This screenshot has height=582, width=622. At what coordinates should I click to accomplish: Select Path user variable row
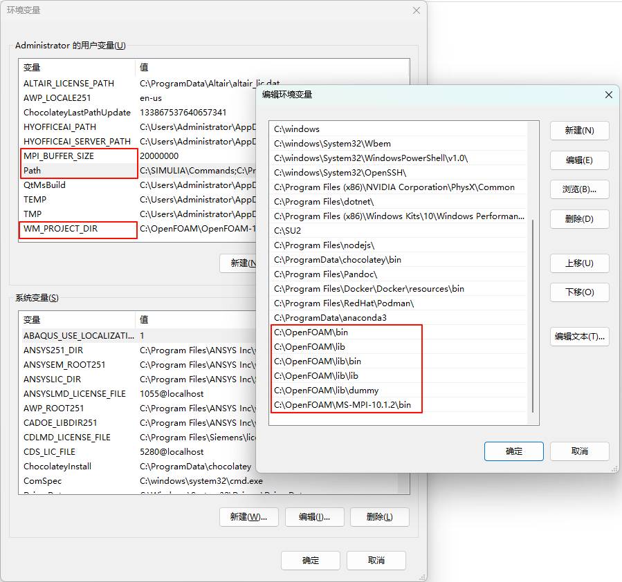coord(137,171)
